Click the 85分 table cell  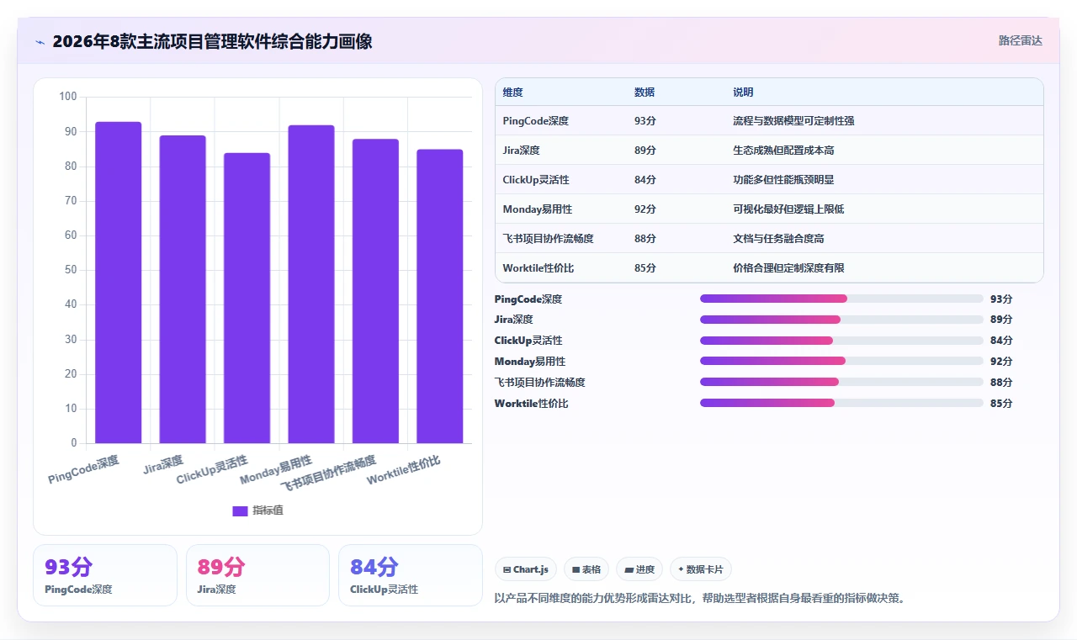tap(645, 268)
